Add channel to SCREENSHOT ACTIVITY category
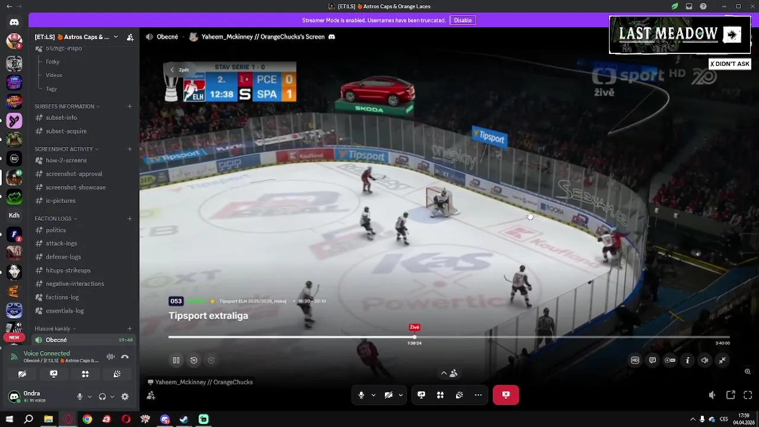 pos(129,149)
